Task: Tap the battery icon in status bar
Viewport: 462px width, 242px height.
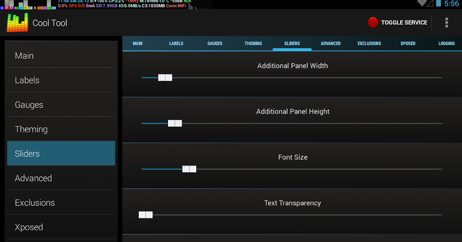Action: click(439, 3)
